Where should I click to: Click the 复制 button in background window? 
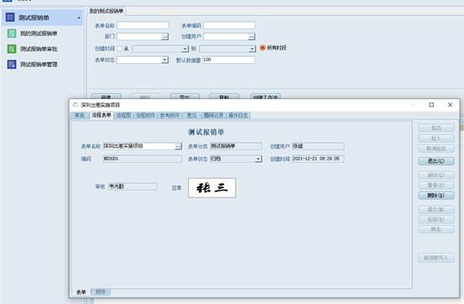[x=224, y=97]
